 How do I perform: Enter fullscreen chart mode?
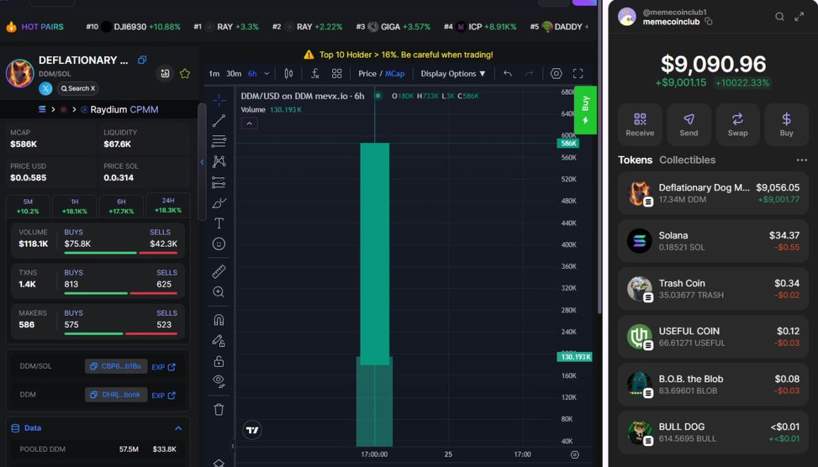(578, 74)
